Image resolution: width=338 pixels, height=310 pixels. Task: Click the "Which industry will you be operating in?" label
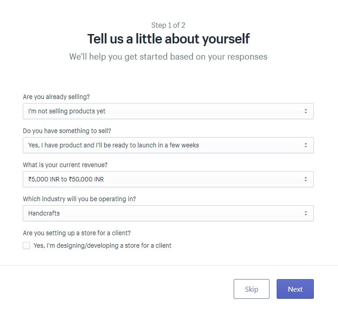pyautogui.click(x=79, y=199)
